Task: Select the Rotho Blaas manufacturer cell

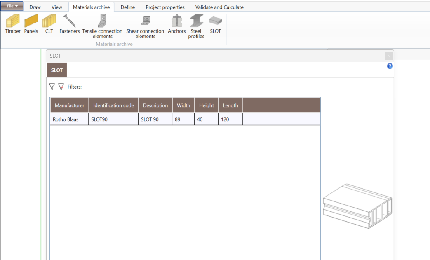Action: 69,119
